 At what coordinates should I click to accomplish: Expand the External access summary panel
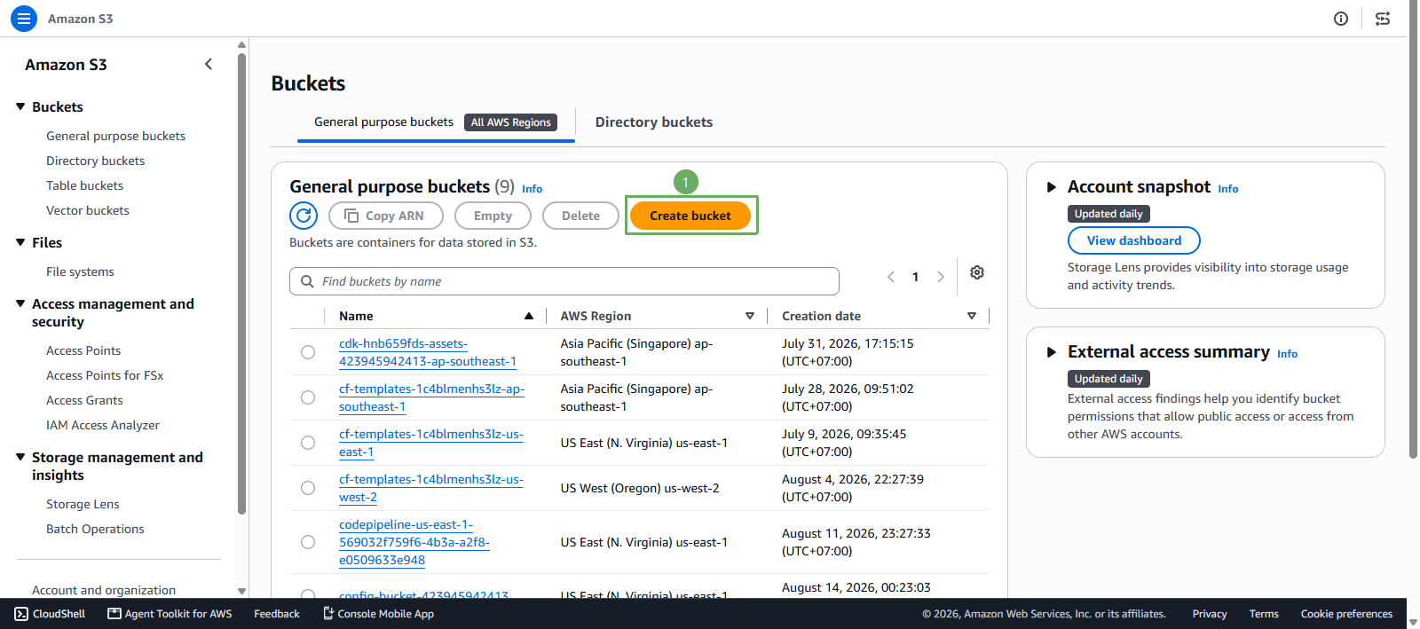tap(1052, 352)
